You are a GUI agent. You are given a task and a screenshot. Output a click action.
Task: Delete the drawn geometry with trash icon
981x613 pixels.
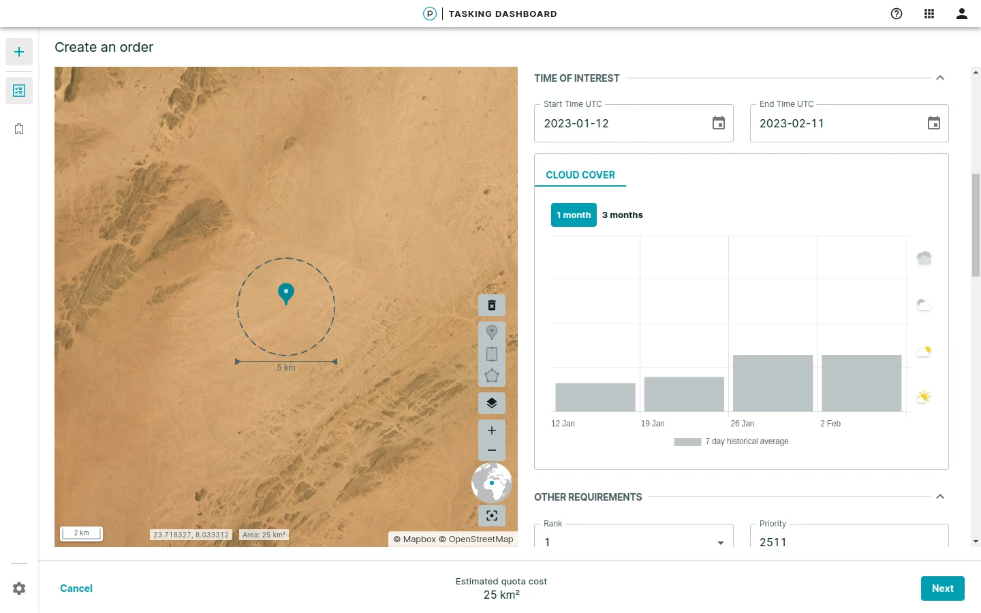point(492,305)
